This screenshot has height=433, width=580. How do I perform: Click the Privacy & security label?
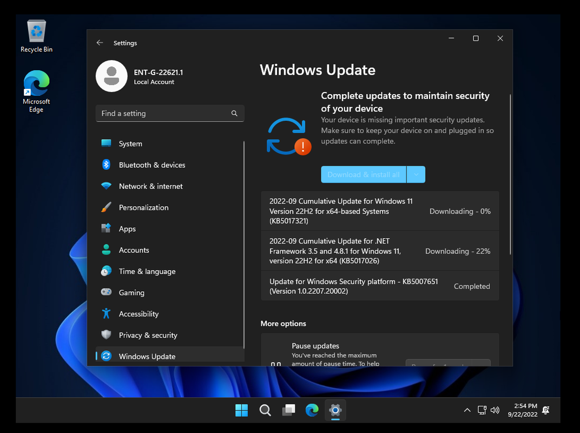point(148,335)
